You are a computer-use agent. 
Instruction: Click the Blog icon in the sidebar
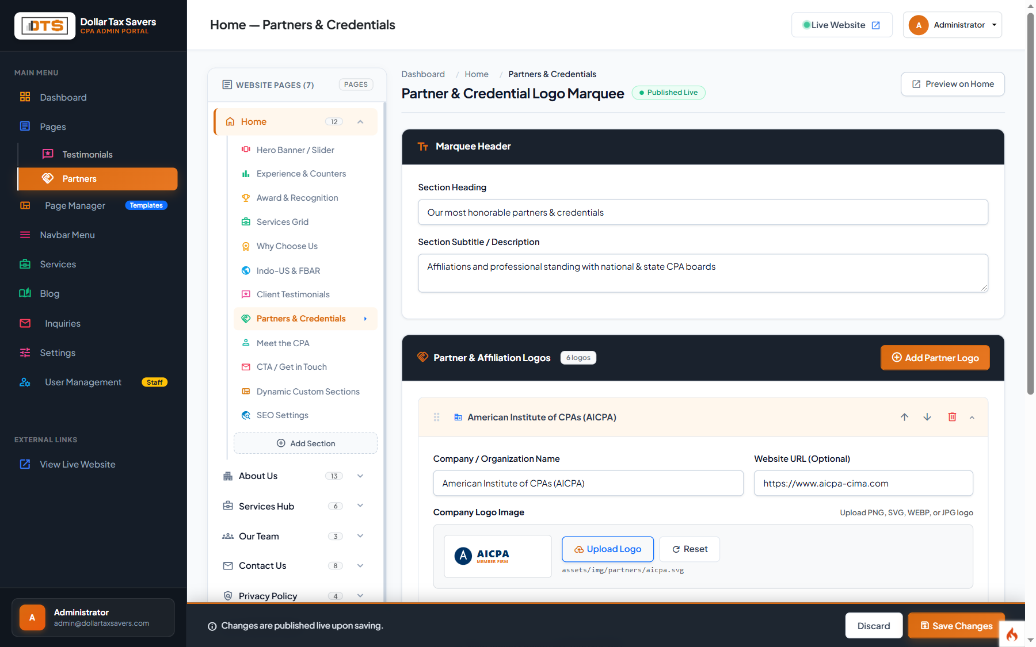[25, 293]
